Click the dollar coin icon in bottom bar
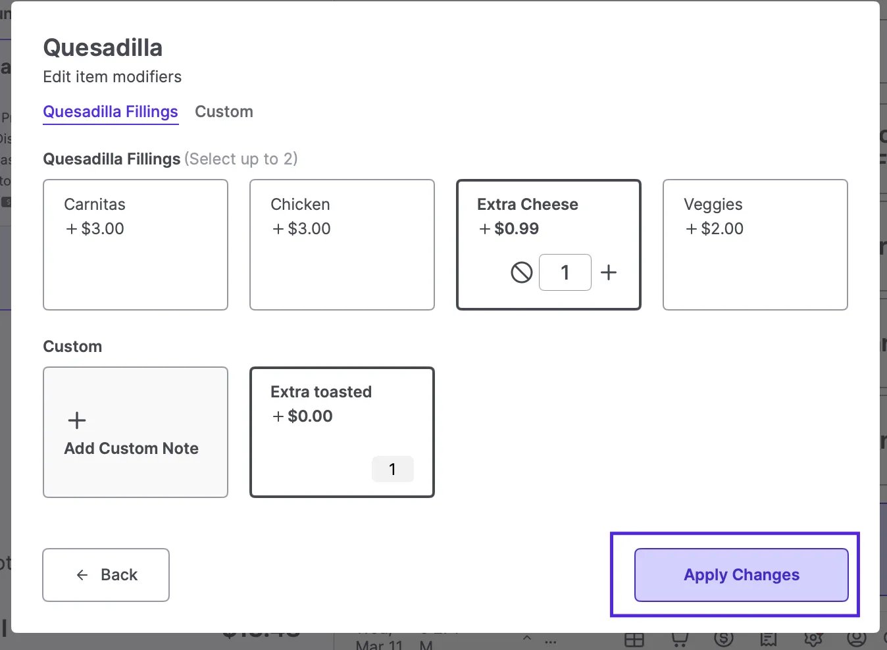Screen dimensions: 887x650 [x=724, y=639]
